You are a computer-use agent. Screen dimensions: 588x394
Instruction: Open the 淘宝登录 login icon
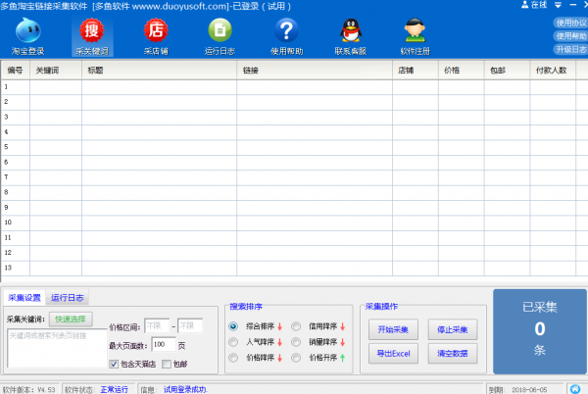click(x=28, y=36)
